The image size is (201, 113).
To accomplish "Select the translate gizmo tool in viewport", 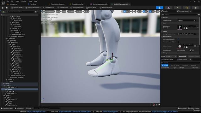I will click(124, 12).
